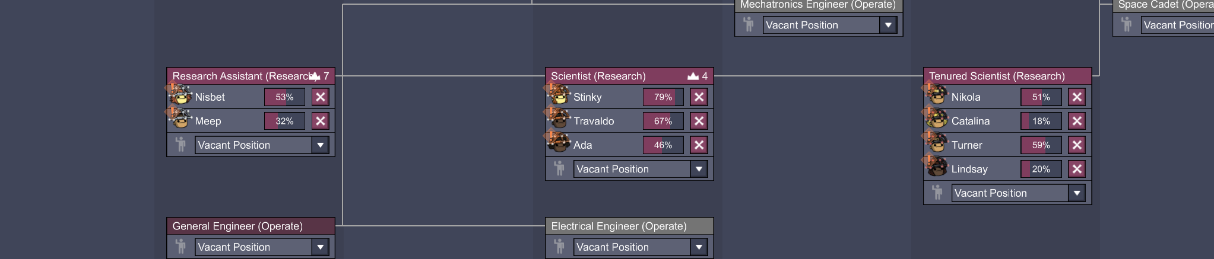Click the crown icon on Scientist header

coord(693,76)
